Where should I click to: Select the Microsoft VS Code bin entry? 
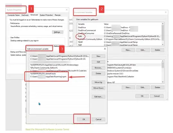coord(59,71)
